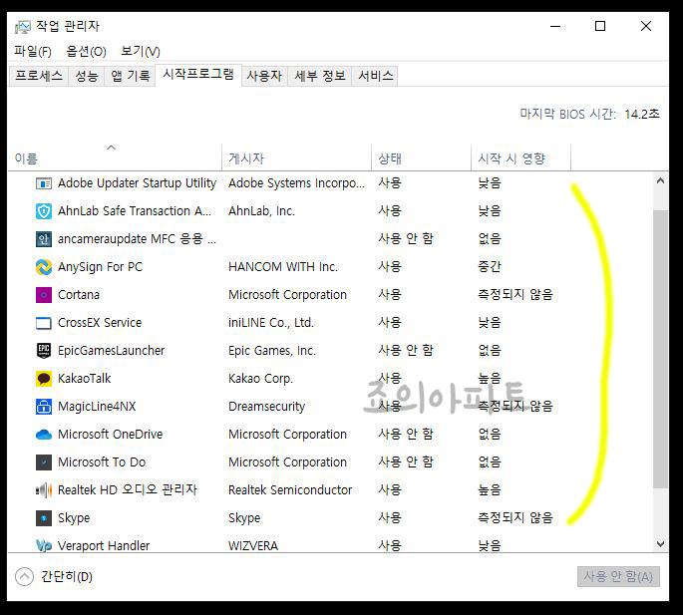
Task: Sort by the 시작 시 영향 column header
Action: pyautogui.click(x=520, y=158)
